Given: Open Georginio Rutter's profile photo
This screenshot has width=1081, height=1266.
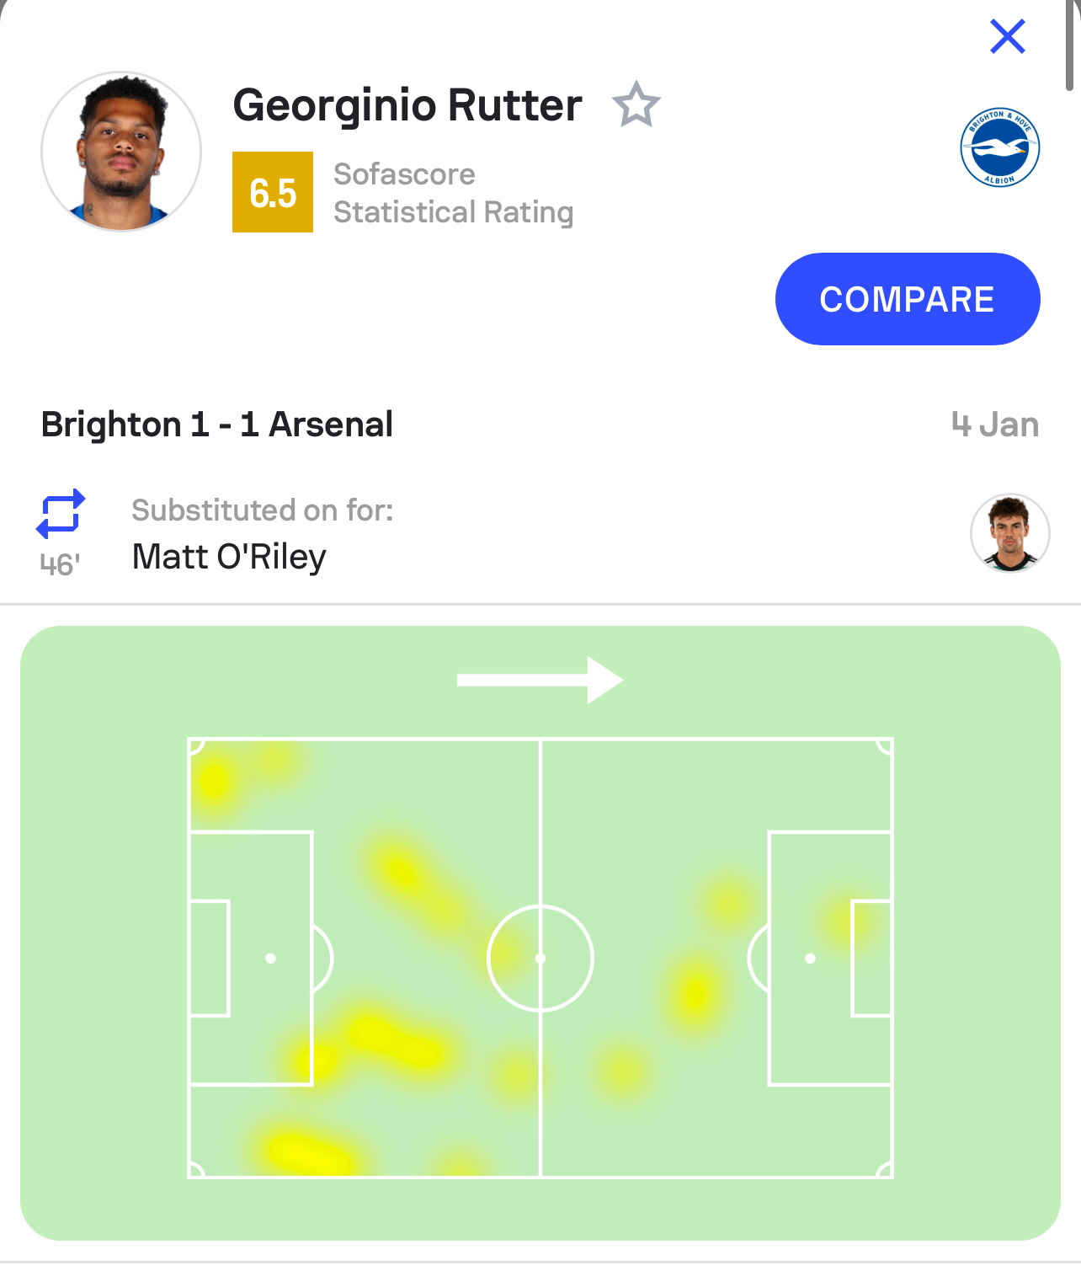Looking at the screenshot, I should coord(121,152).
